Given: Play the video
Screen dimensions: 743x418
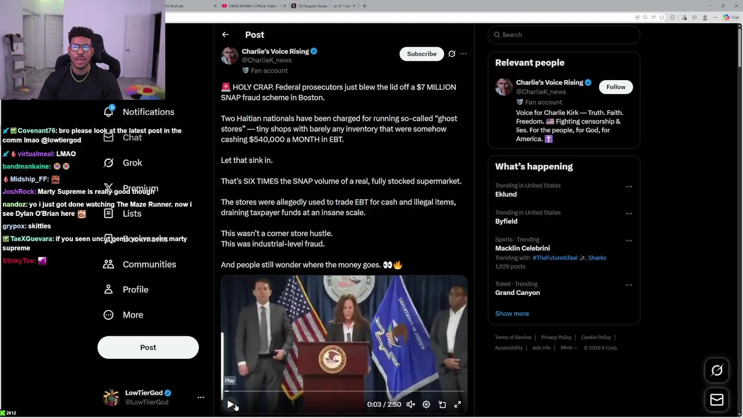Looking at the screenshot, I should point(230,405).
